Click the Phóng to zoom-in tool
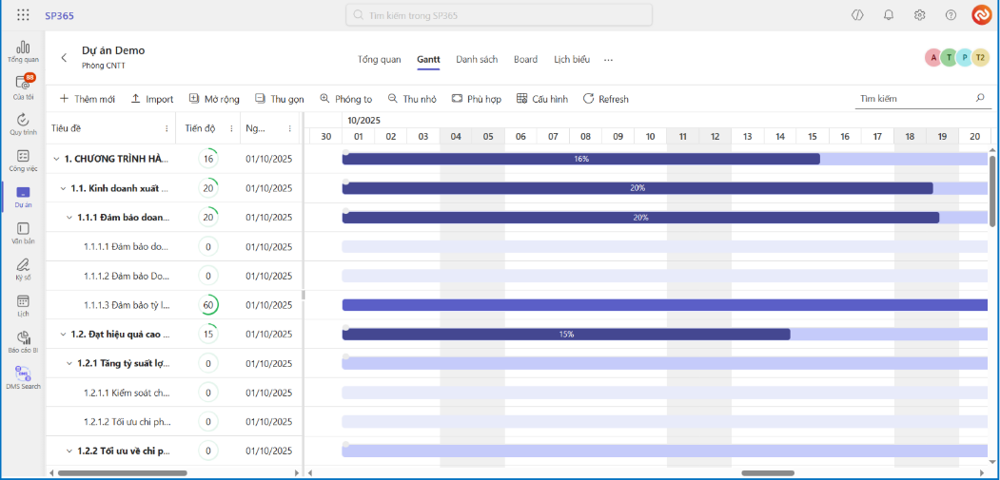Viewport: 1000px width, 480px height. tap(346, 99)
